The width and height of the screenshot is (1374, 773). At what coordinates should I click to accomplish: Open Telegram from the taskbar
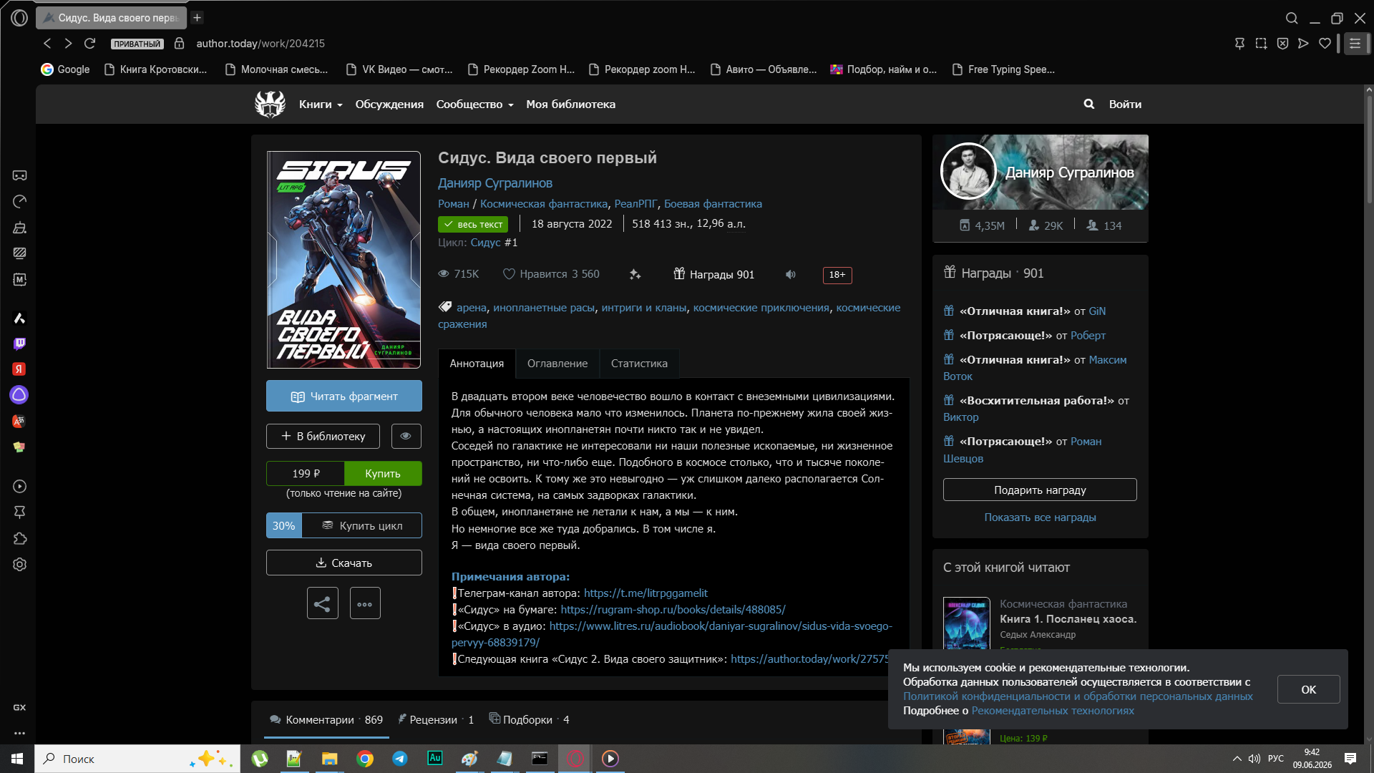[399, 759]
